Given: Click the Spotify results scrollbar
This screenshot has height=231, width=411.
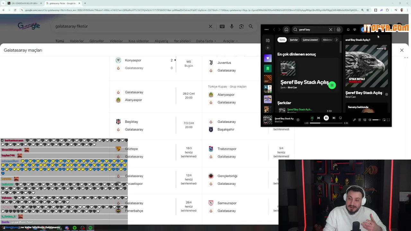Looking at the screenshot, I should (x=340, y=47).
